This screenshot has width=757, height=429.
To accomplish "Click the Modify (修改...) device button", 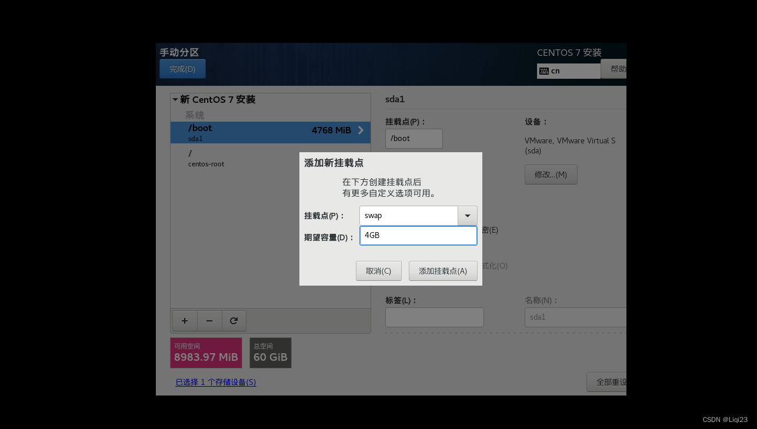I will pos(551,175).
